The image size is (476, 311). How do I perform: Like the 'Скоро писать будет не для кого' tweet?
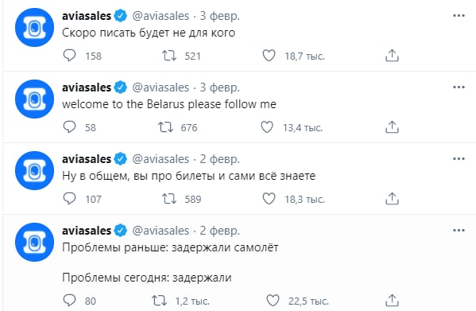click(x=269, y=56)
